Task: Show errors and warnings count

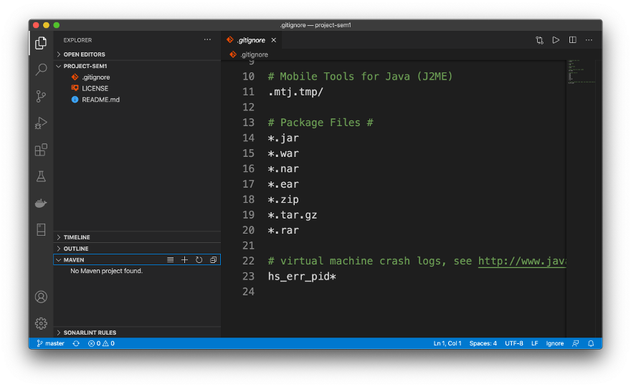Action: coord(101,343)
